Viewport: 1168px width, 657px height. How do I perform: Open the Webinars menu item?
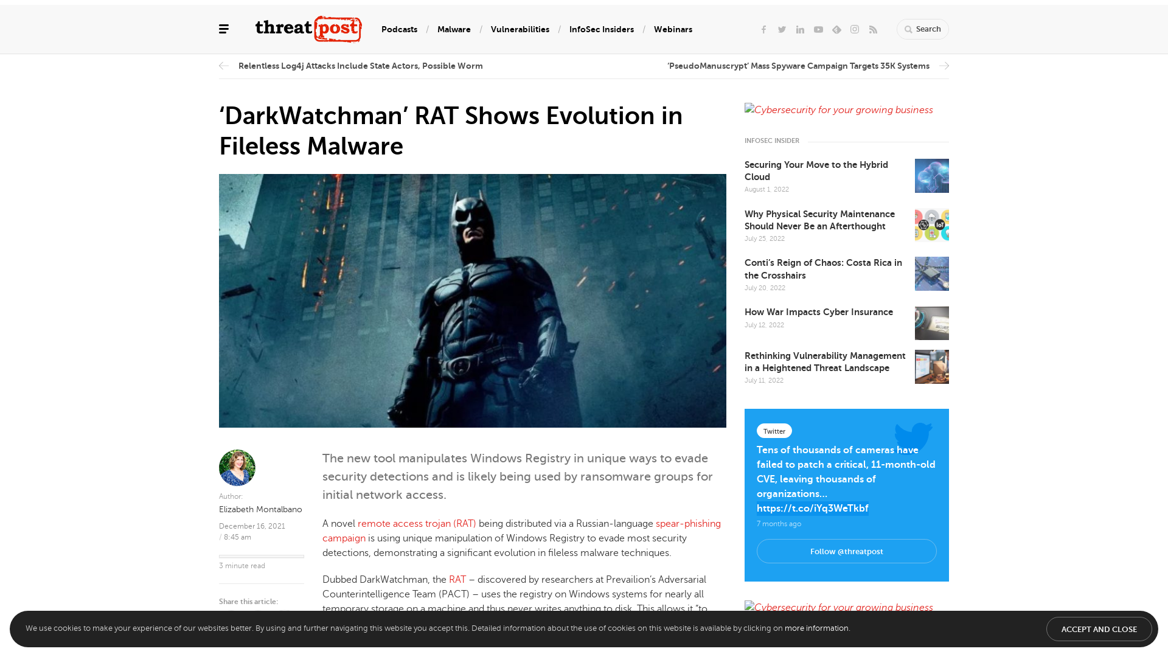(x=673, y=29)
